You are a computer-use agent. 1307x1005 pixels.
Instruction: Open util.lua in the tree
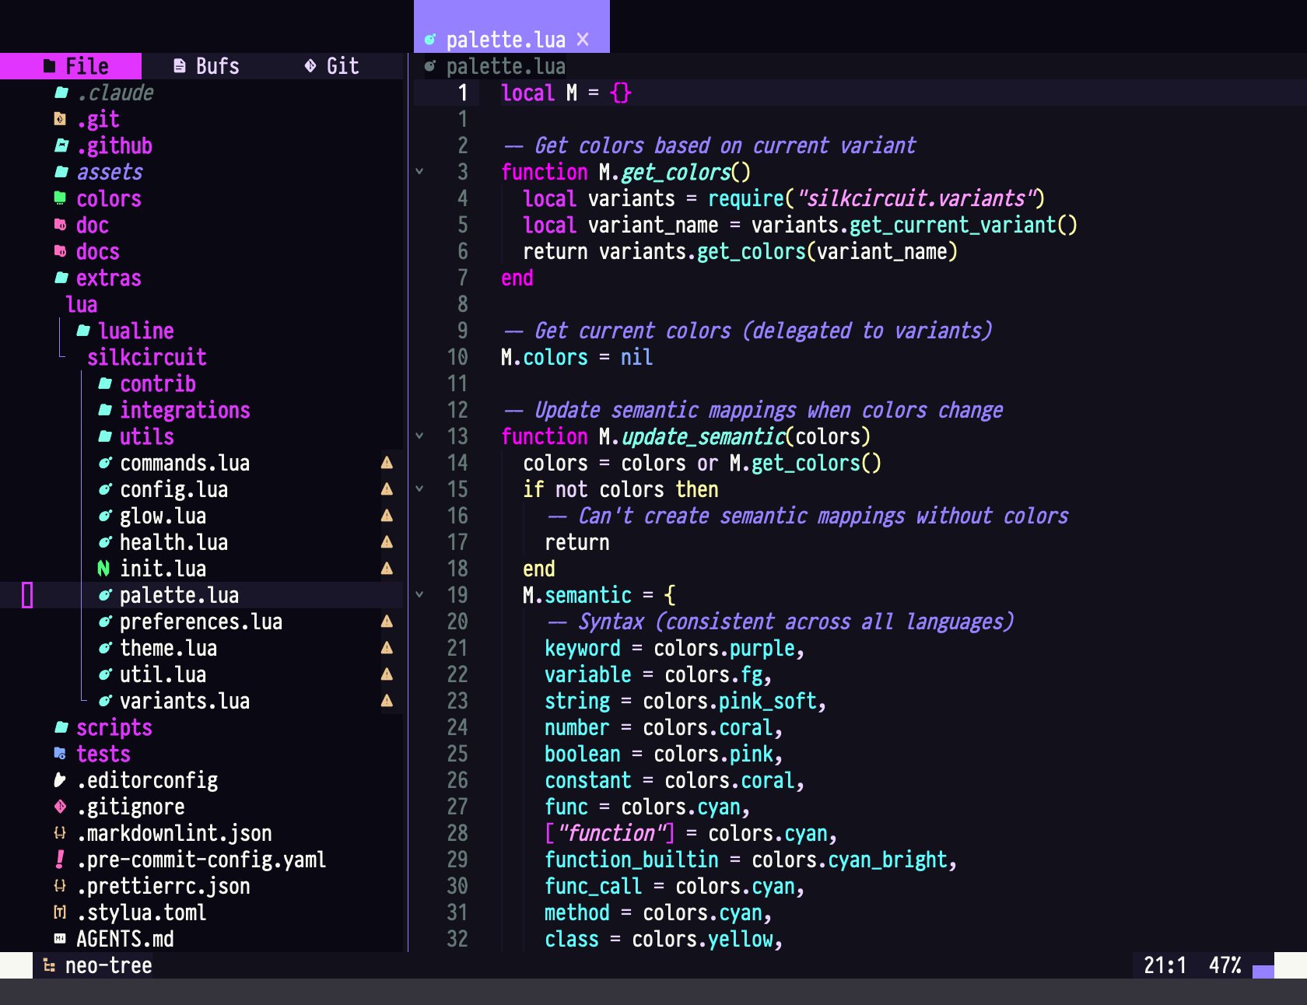(x=163, y=674)
